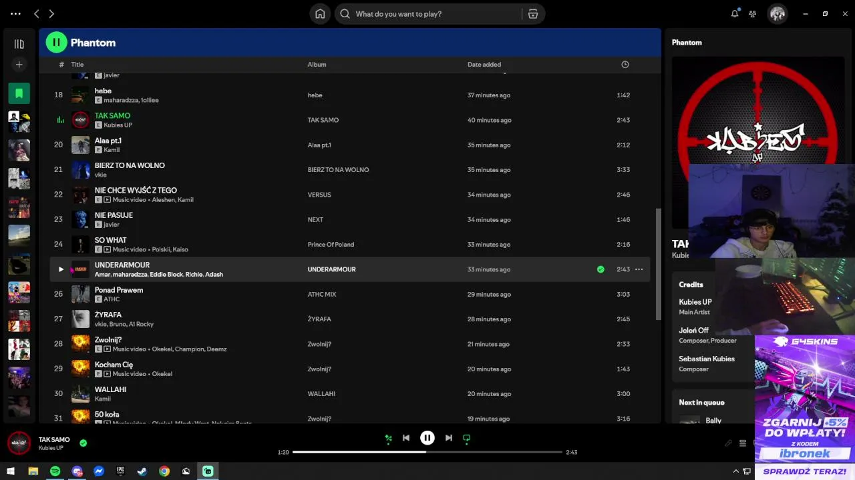
Task: Go back with the left arrow
Action: coord(37,13)
